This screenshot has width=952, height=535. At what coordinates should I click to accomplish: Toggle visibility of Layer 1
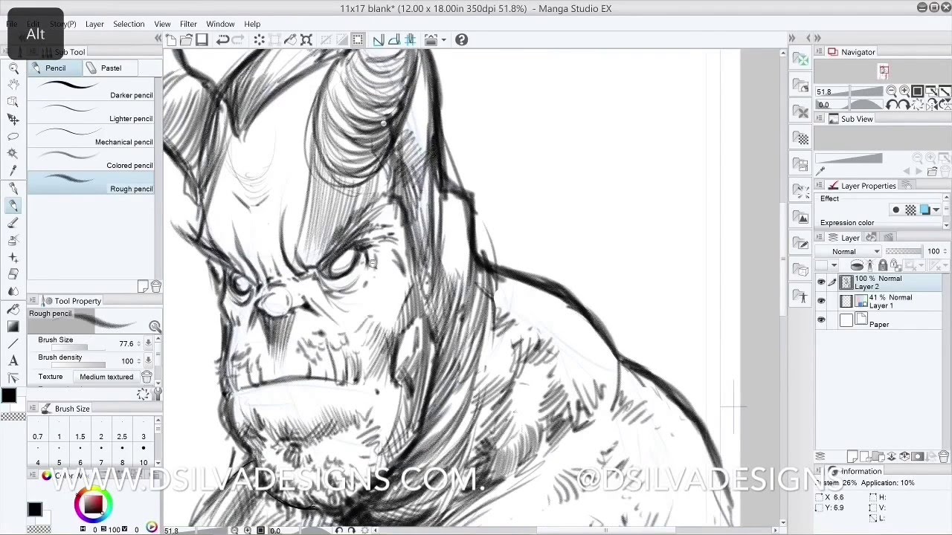(x=821, y=301)
